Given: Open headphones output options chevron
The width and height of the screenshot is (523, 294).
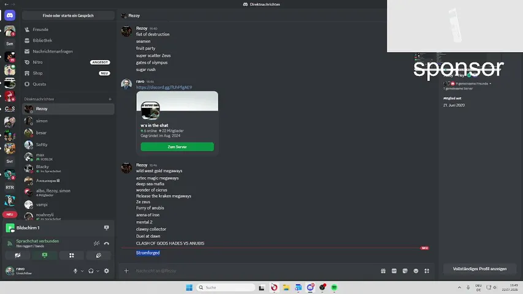Looking at the screenshot, I should (x=97, y=271).
